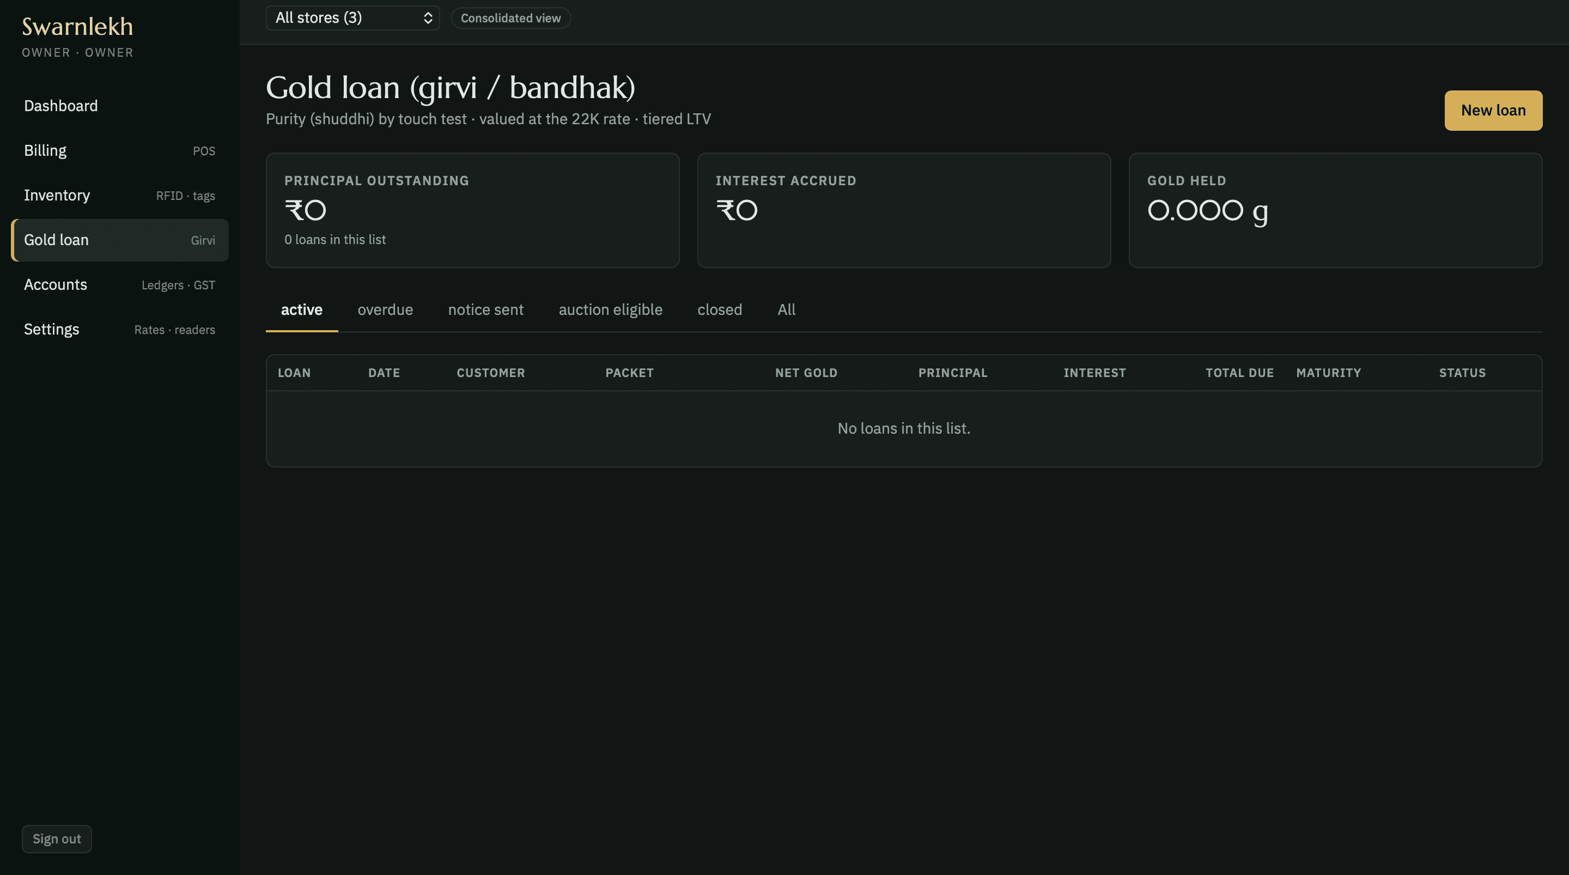Click the Swarnlekh logo title
This screenshot has height=875, width=1569.
tap(77, 26)
